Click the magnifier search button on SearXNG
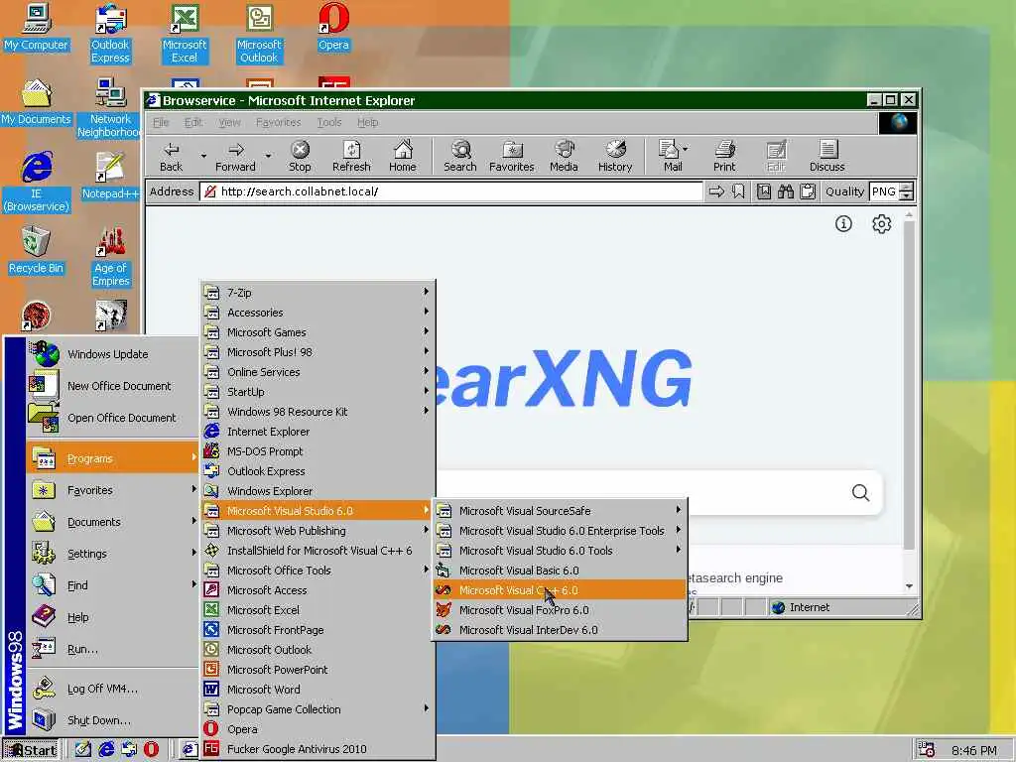 [860, 493]
